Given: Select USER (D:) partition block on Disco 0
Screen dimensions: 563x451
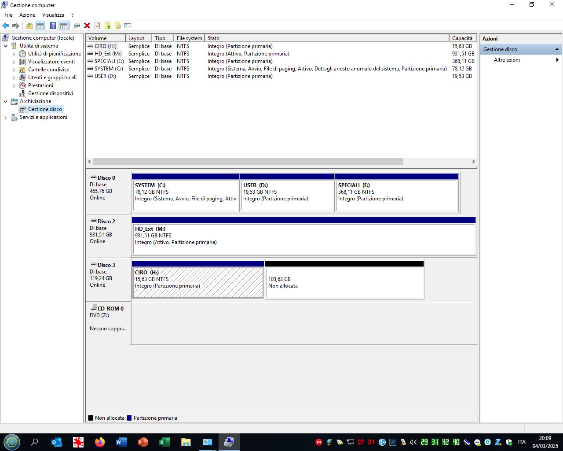Looking at the screenshot, I should [287, 192].
